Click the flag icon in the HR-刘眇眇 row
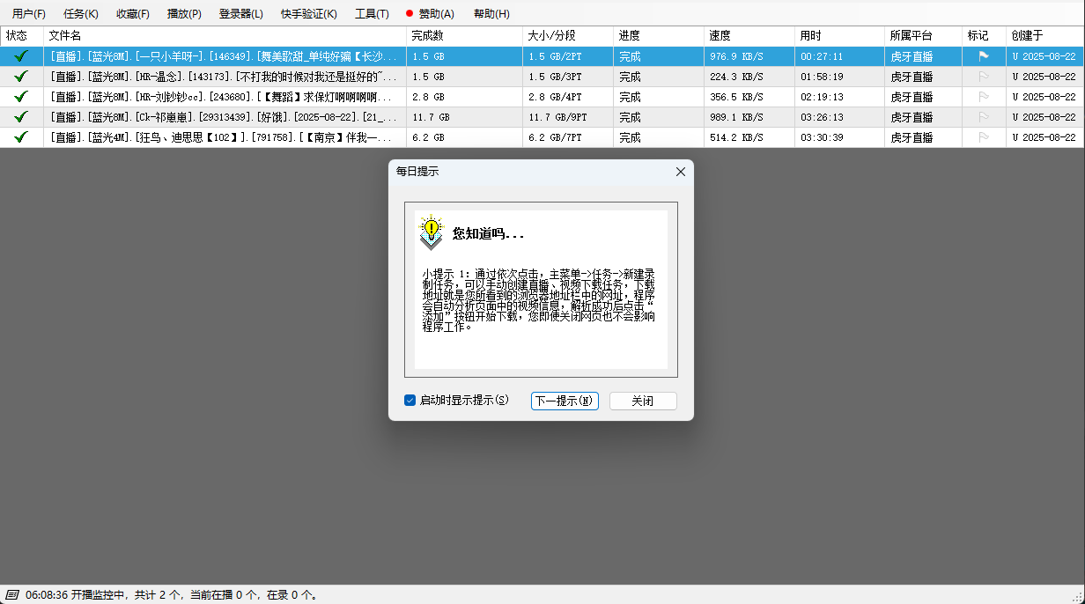This screenshot has height=604, width=1085. point(984,97)
